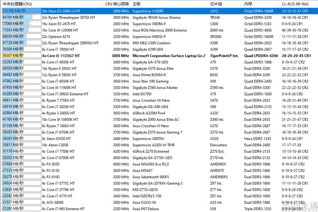The height and width of the screenshot is (212, 318).
Task: Select the 4x Core i5-1135G7 HT row
Action: tap(160, 56)
